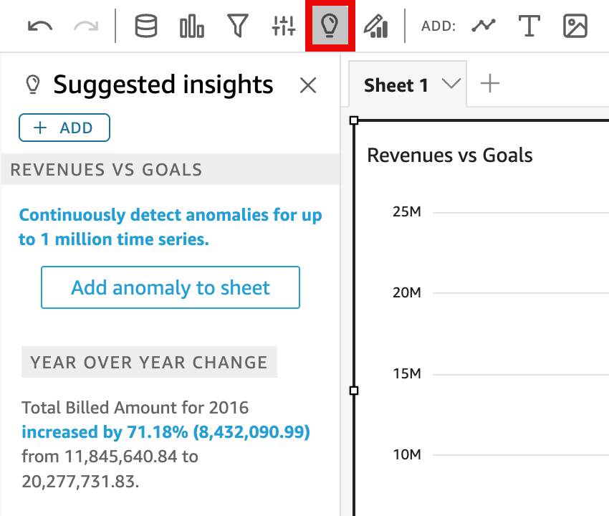609x516 pixels.
Task: Add an image with picture icon
Action: (575, 26)
